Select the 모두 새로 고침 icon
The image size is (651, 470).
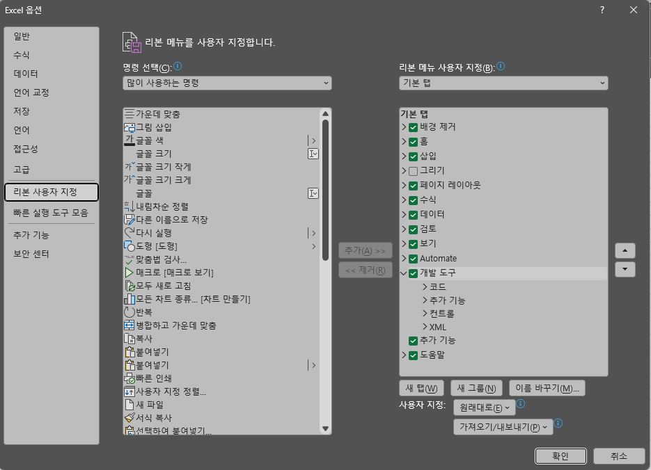pyautogui.click(x=130, y=286)
